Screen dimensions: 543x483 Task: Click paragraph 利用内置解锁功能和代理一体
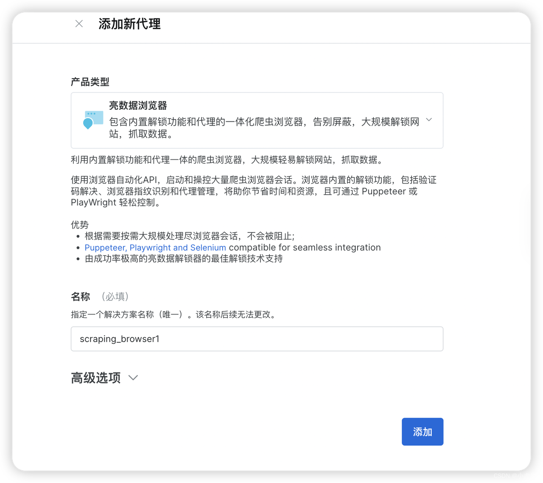228,160
